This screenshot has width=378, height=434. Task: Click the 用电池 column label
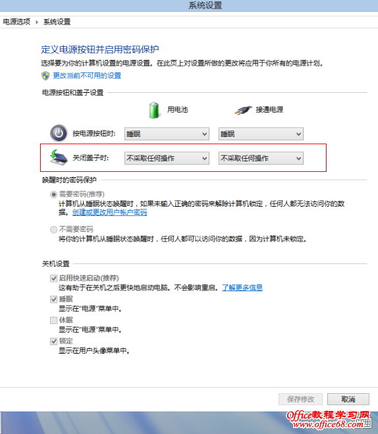coord(177,109)
